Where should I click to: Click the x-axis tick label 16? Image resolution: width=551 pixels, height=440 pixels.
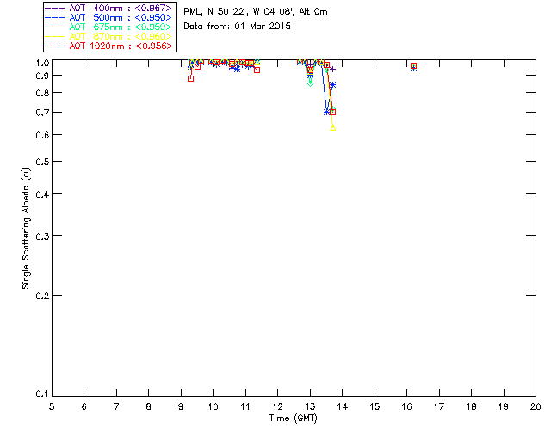tap(407, 406)
